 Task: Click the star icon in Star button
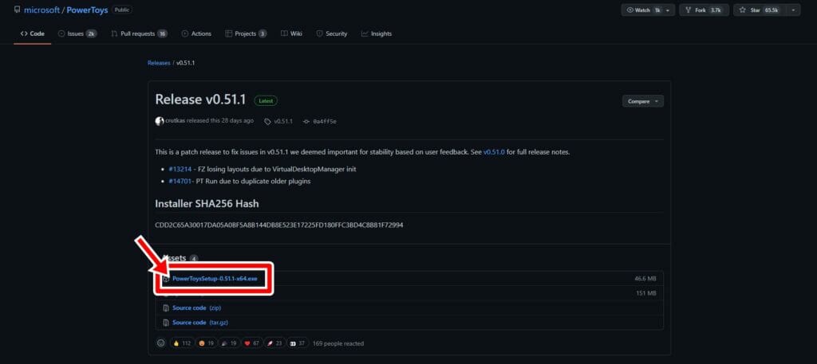pos(743,10)
